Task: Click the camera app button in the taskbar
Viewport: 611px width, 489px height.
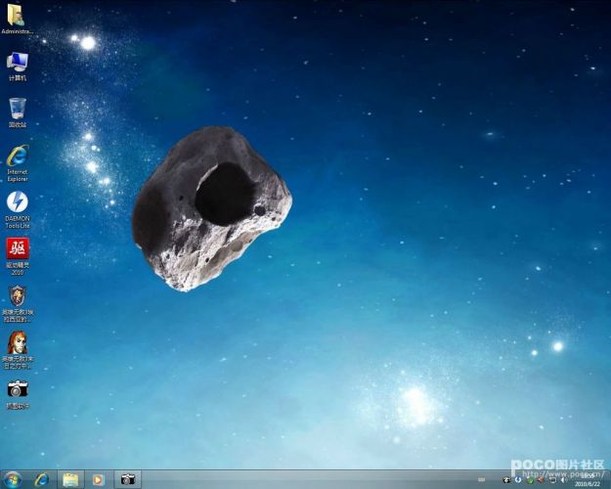Action: point(127,479)
